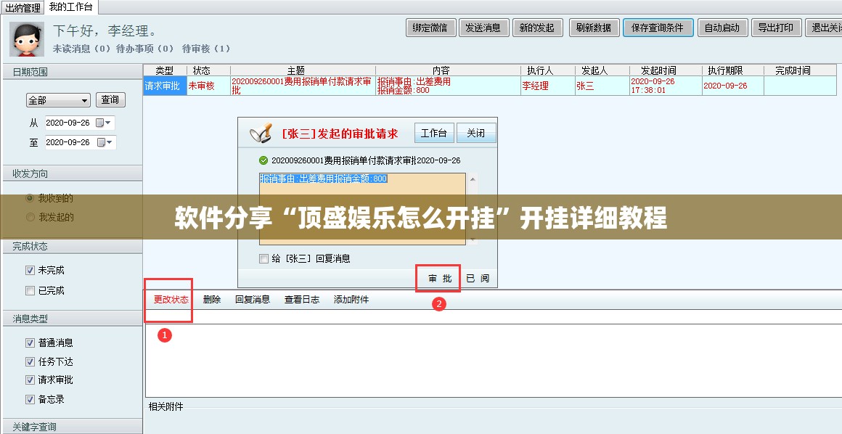The width and height of the screenshot is (842, 434).
Task: Click 待审核（1） counter text
Action: [x=206, y=49]
